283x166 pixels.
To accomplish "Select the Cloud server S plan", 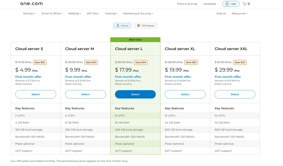I will [x=36, y=94].
